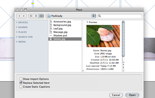Select file name Leaf.jpg
Image resolution: width=155 pixels, height=98 pixels.
58,29
